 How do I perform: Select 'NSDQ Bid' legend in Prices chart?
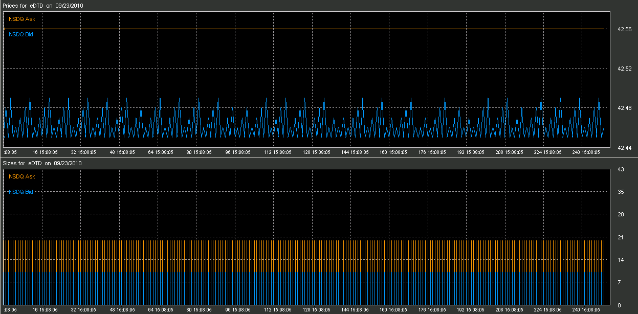click(x=21, y=34)
